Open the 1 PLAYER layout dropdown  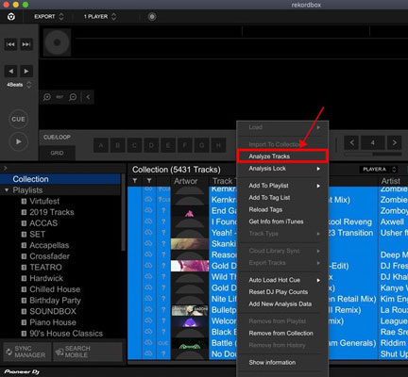[100, 17]
